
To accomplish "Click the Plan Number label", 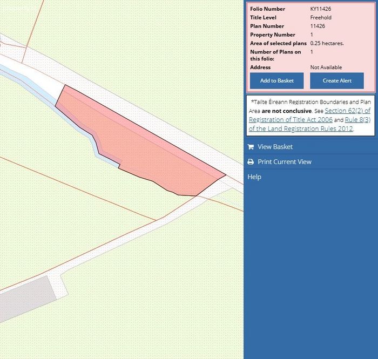I will coord(267,26).
